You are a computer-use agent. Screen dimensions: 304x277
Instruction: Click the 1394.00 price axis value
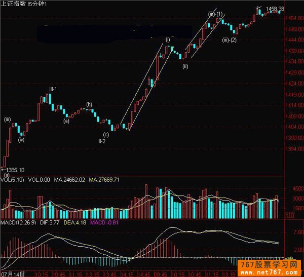click(x=295, y=149)
